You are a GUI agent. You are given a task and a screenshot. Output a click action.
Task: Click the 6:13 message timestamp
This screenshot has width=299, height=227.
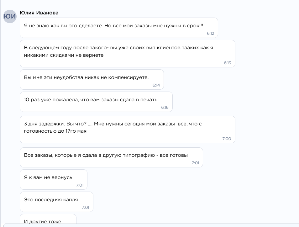227,63
